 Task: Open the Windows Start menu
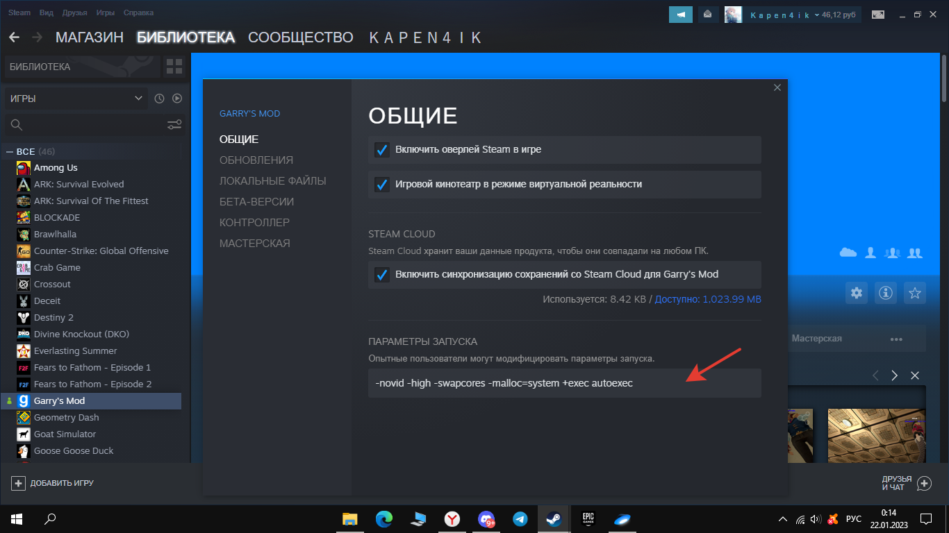click(17, 518)
